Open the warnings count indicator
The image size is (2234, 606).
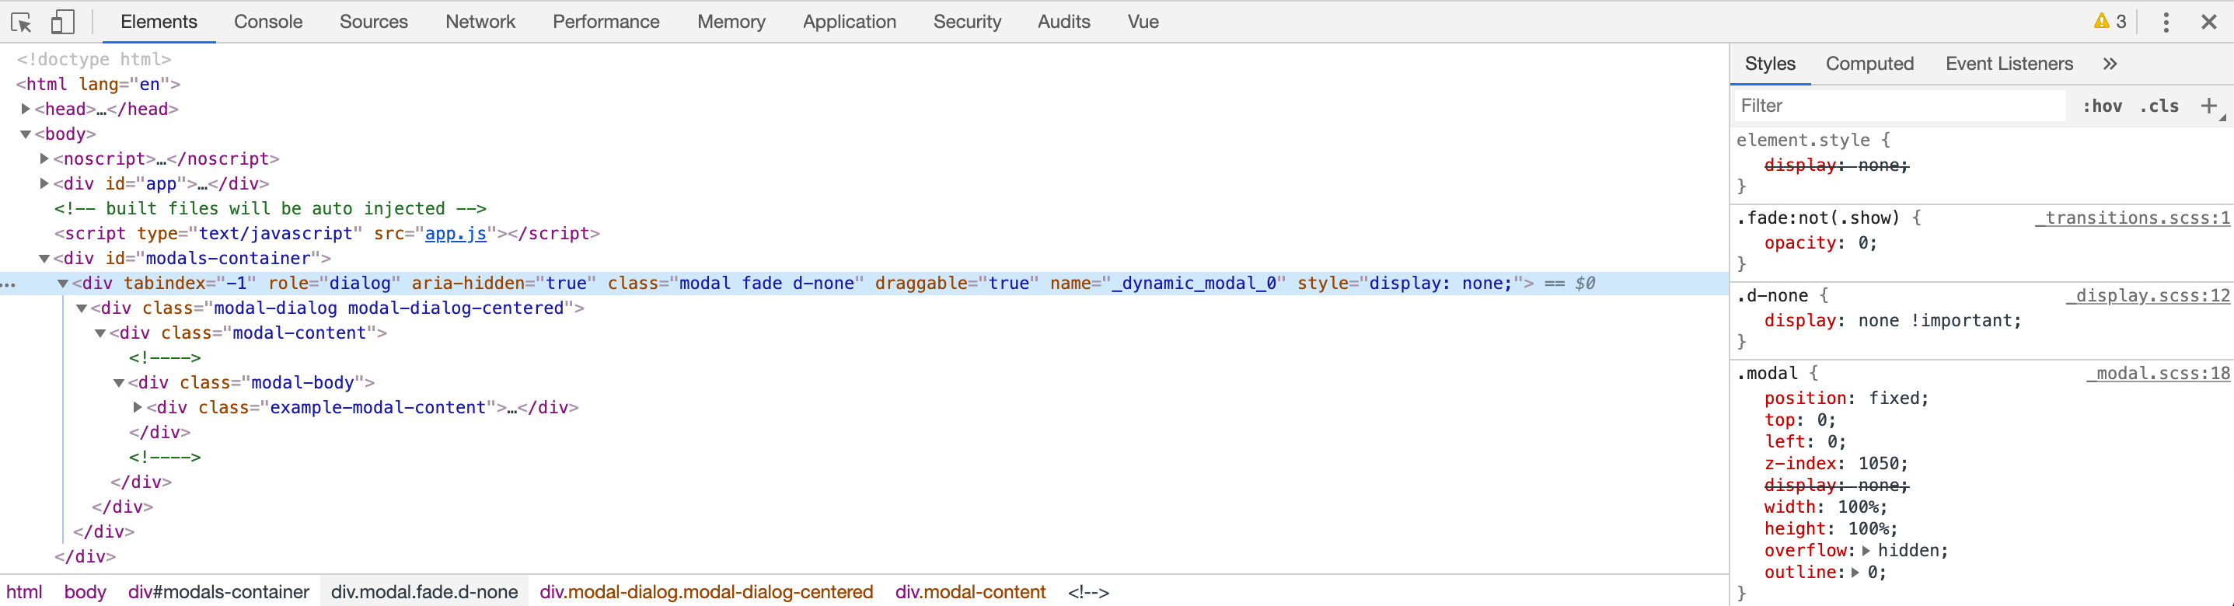tap(2110, 22)
